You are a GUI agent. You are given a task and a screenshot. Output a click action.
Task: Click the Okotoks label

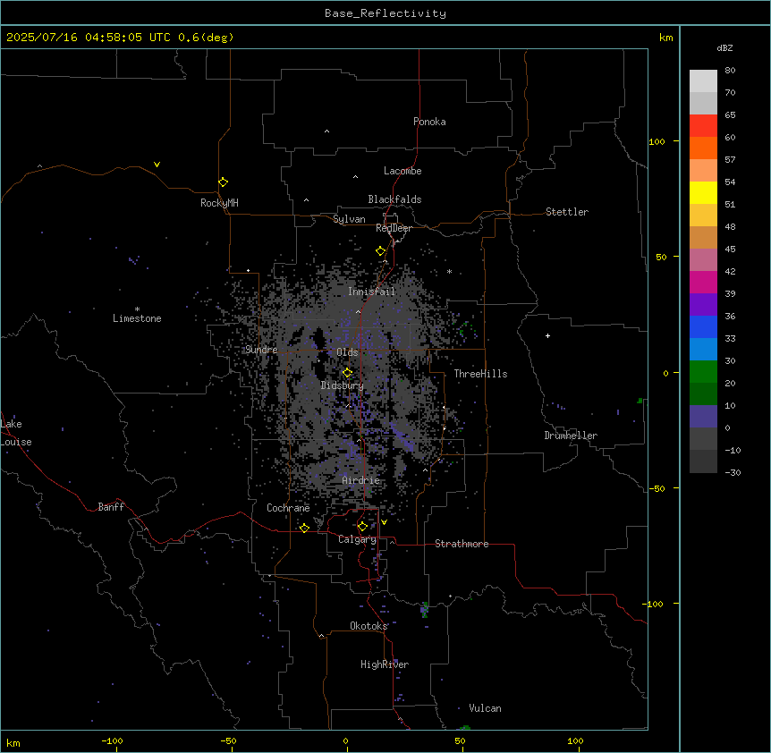click(x=369, y=626)
